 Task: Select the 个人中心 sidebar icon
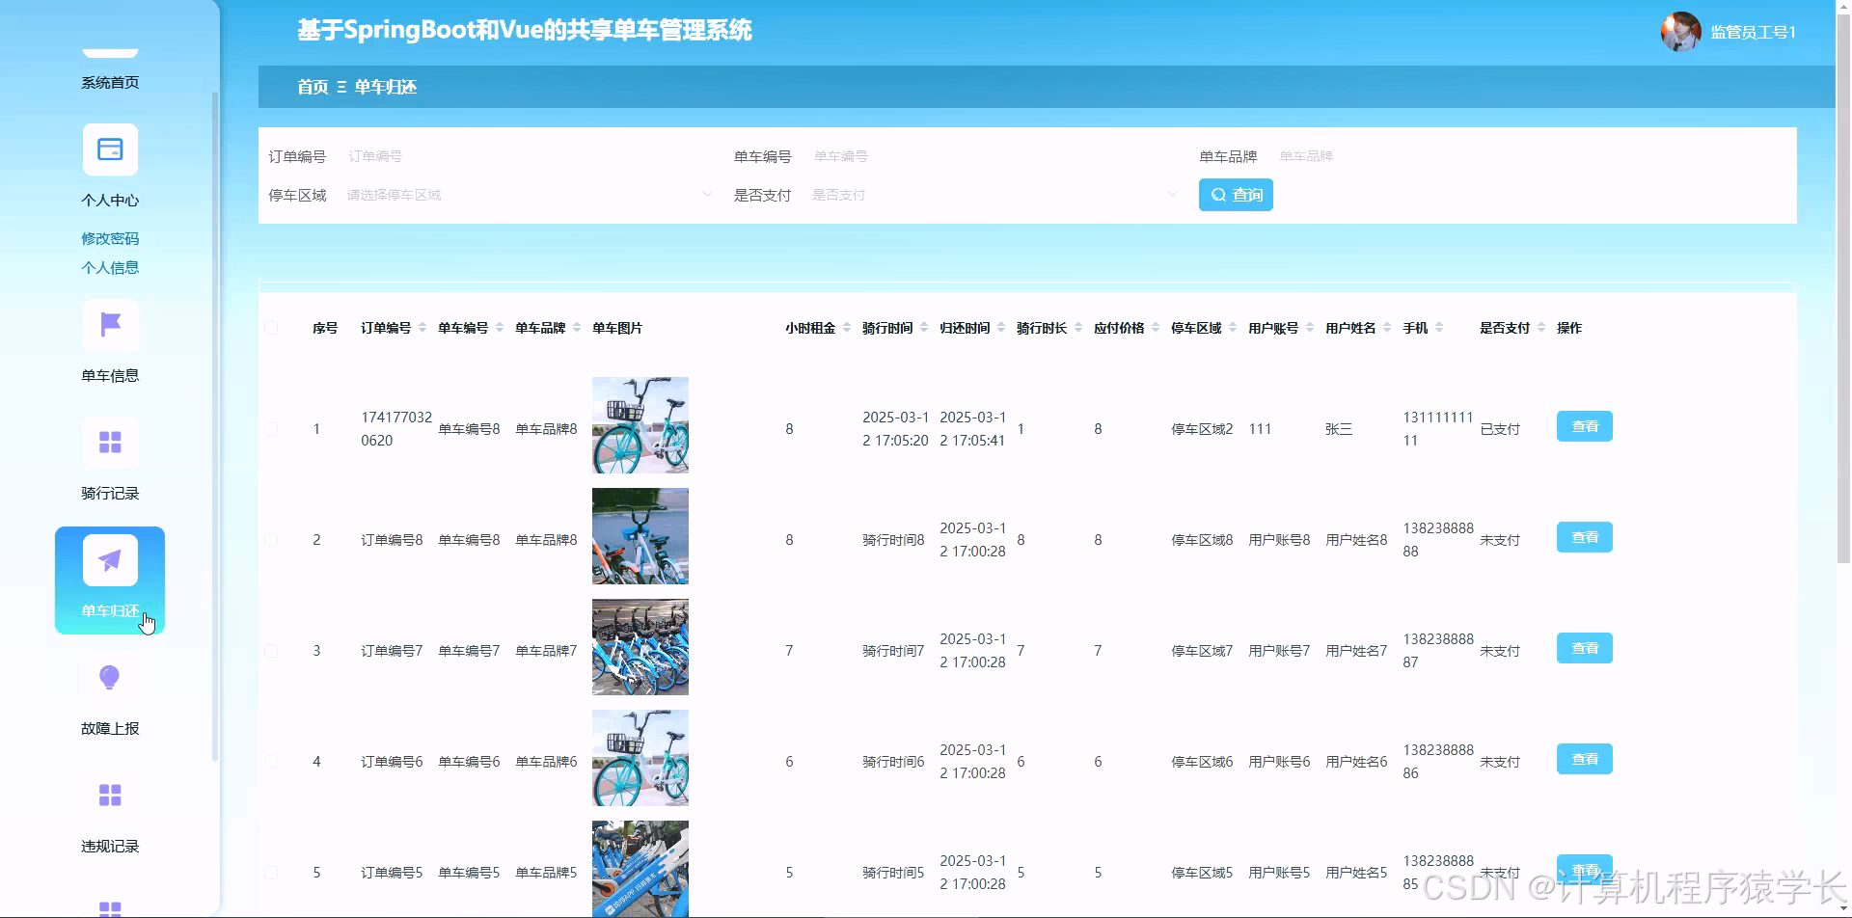point(110,149)
